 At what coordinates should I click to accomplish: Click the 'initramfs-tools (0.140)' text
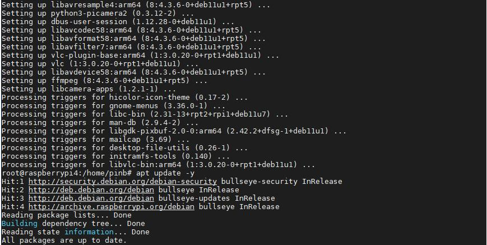[161, 156]
